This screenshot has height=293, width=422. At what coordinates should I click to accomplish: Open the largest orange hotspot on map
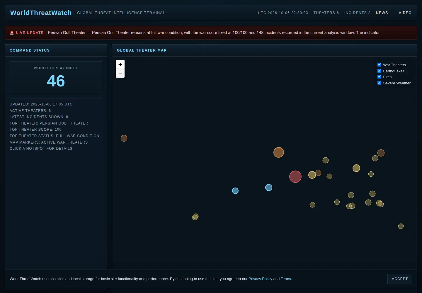coord(279,152)
